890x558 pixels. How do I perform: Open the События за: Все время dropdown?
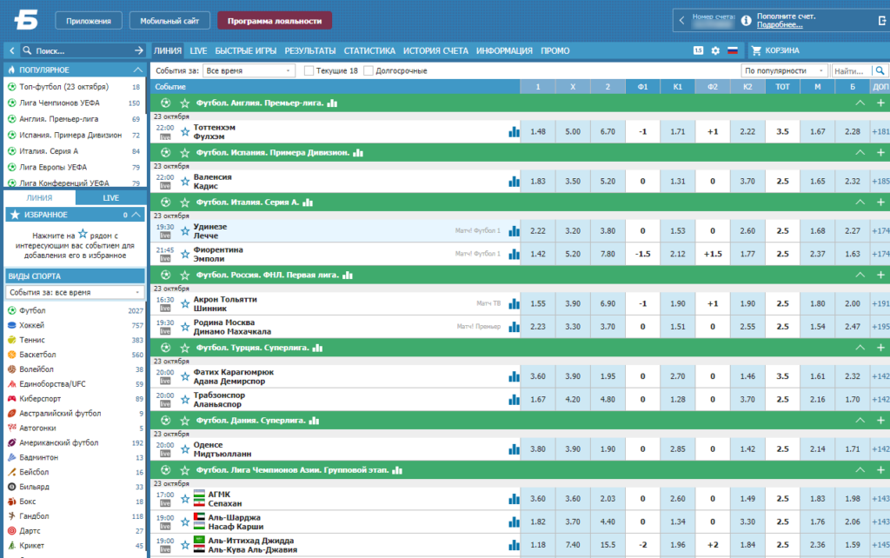[249, 71]
